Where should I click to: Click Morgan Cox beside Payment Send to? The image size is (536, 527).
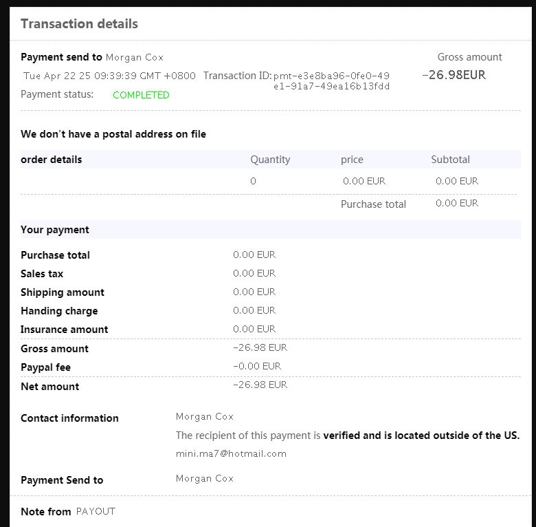pyautogui.click(x=204, y=478)
